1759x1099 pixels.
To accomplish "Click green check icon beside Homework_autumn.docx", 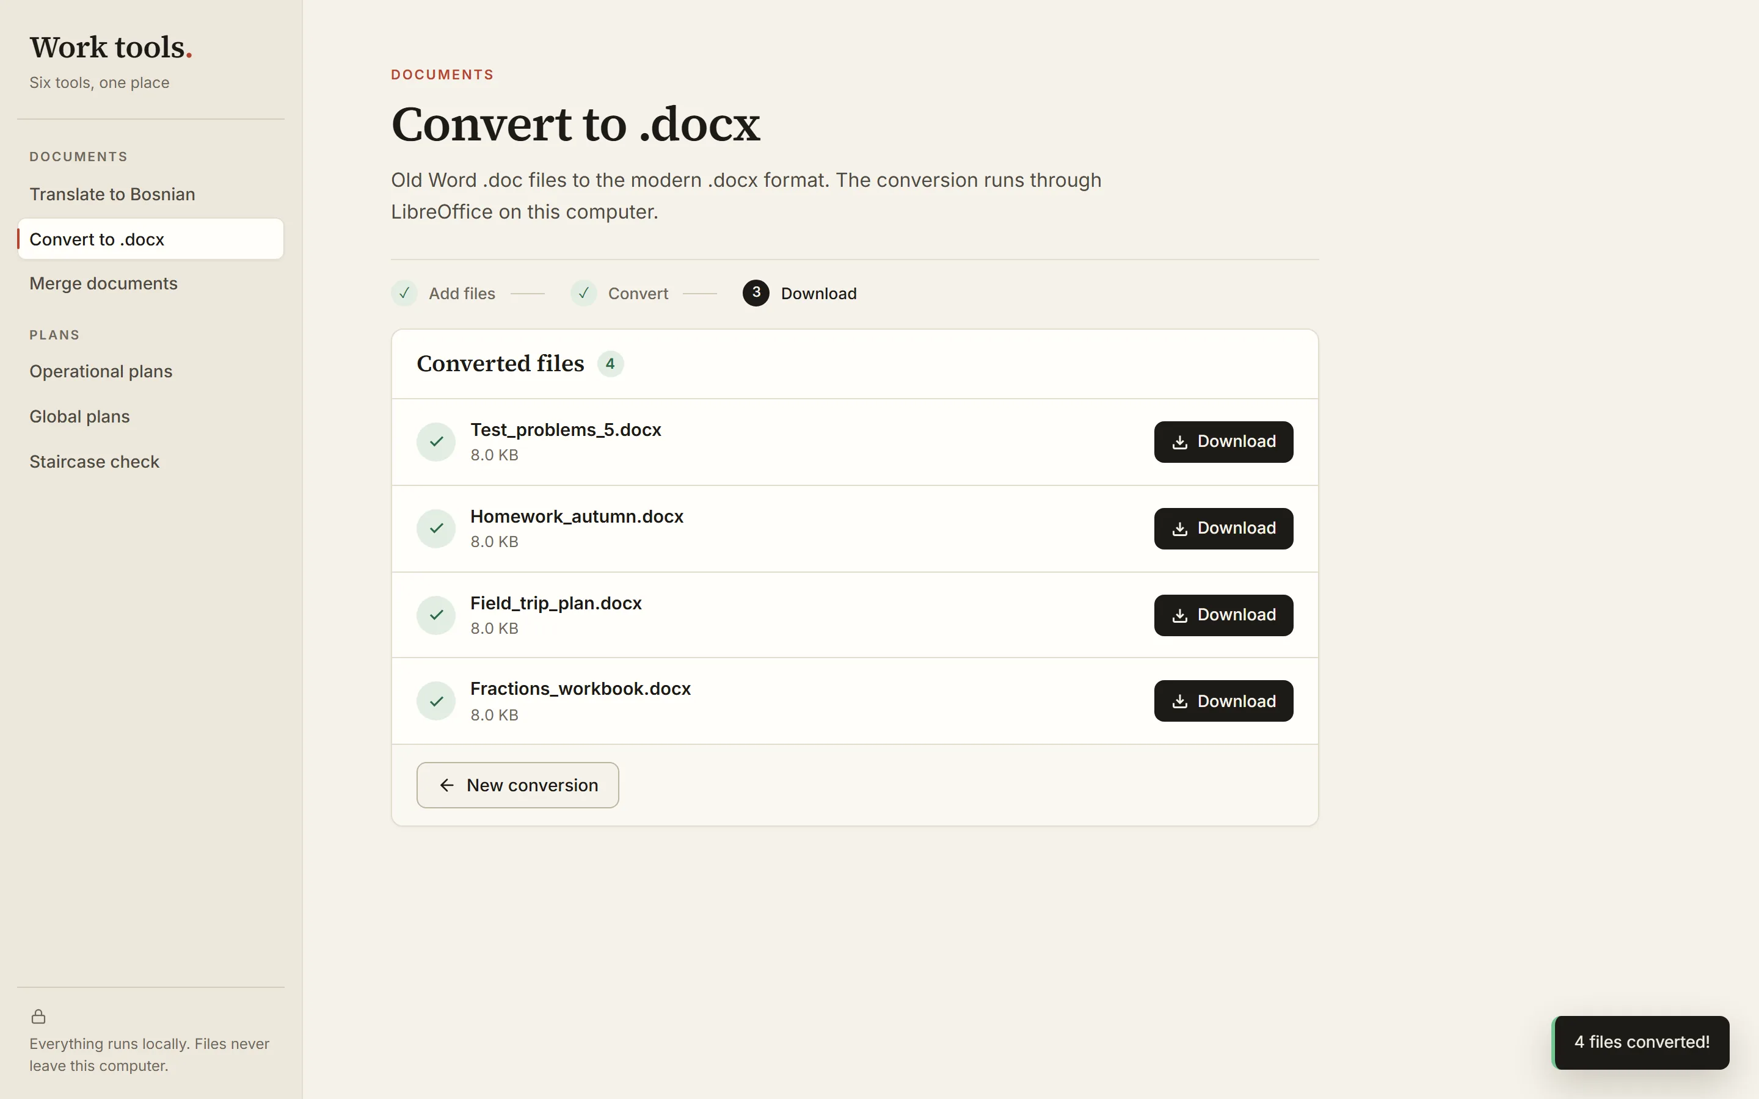I will pos(436,528).
